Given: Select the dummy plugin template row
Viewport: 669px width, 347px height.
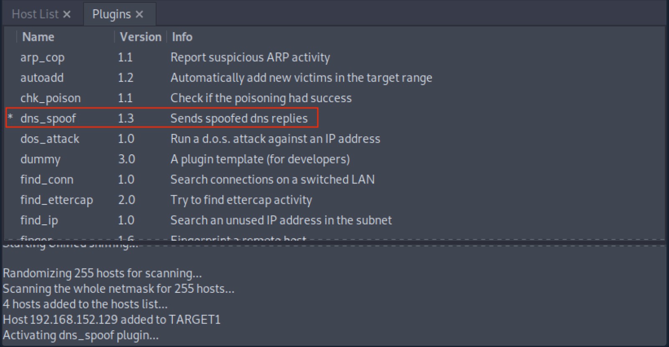Looking at the screenshot, I should [334, 159].
